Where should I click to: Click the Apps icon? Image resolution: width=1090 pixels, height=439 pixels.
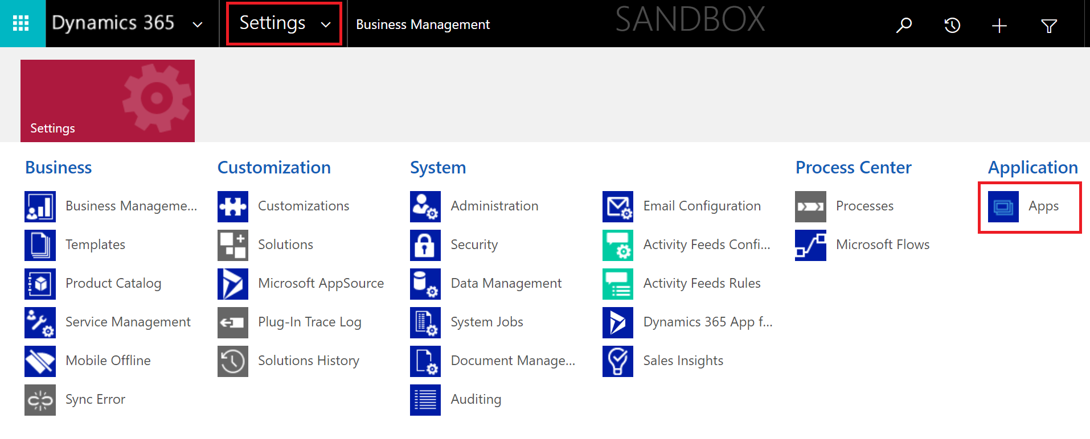click(x=1003, y=206)
